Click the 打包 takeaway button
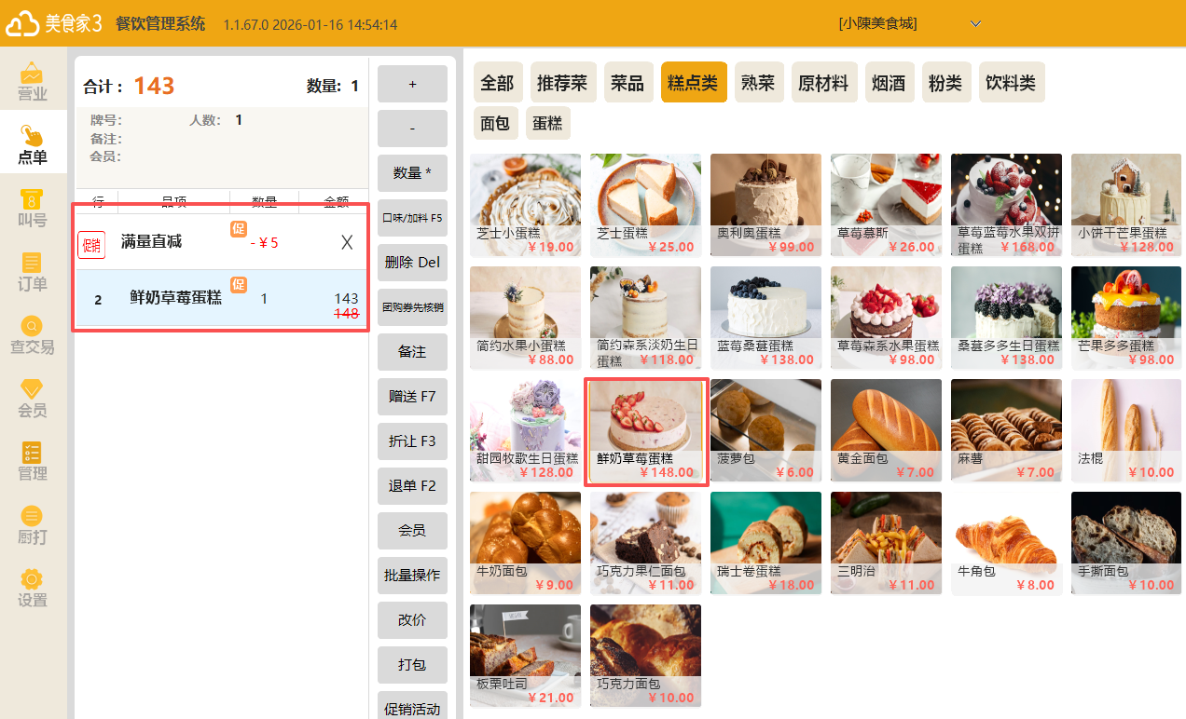 tap(412, 665)
